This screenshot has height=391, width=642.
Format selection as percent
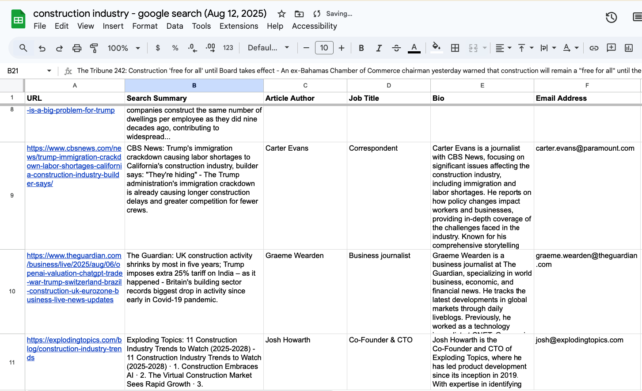click(175, 47)
